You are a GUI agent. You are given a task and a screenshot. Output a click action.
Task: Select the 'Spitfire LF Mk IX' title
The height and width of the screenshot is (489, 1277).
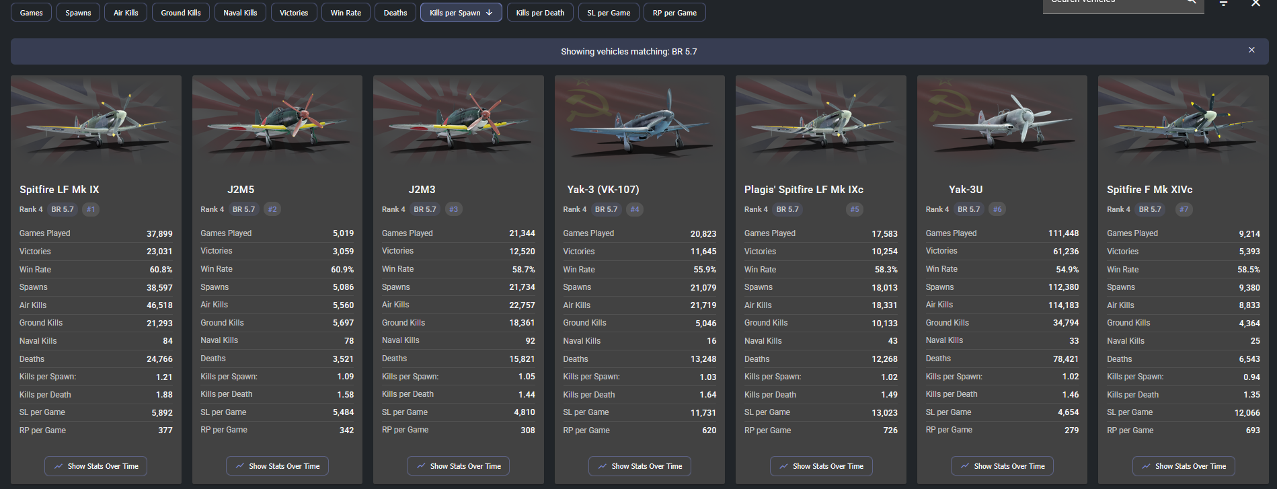59,190
